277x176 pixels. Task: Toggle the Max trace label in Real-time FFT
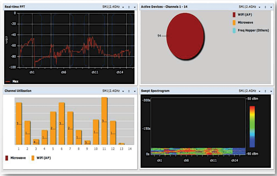[x=16, y=81]
